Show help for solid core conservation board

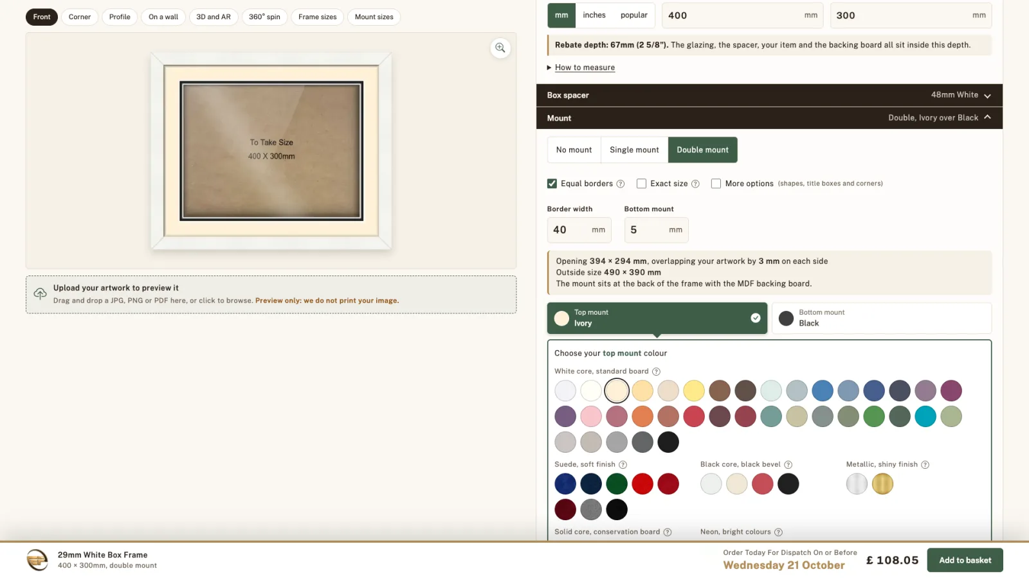coord(668,532)
